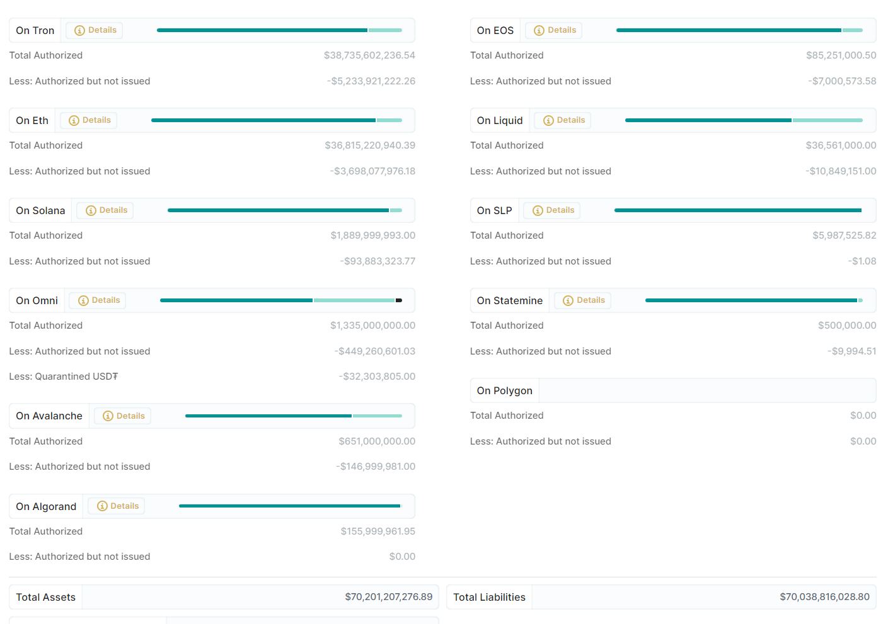Click the Quarantined USDT amount on Omni
This screenshot has width=888, height=624.
pyautogui.click(x=377, y=377)
